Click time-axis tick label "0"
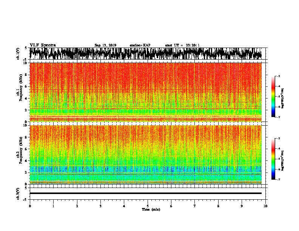 point(30,206)
